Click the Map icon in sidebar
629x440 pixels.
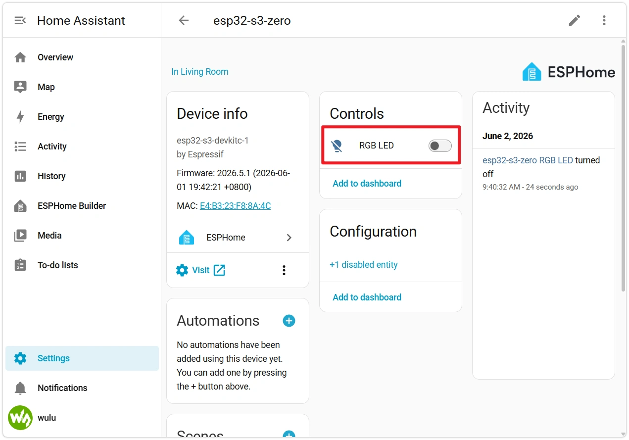click(20, 87)
